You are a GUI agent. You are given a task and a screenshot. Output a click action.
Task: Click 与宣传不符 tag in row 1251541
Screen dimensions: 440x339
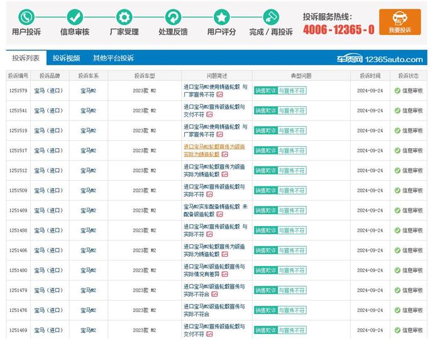point(292,110)
